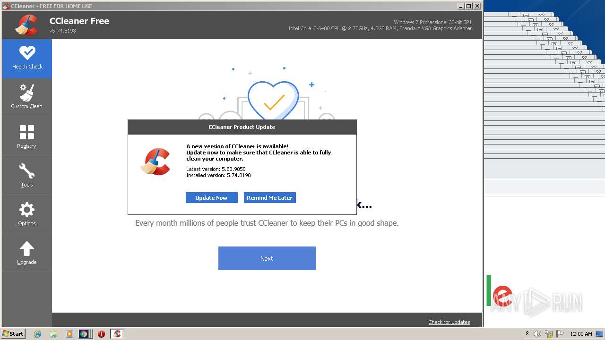Click the Next button

(x=267, y=258)
